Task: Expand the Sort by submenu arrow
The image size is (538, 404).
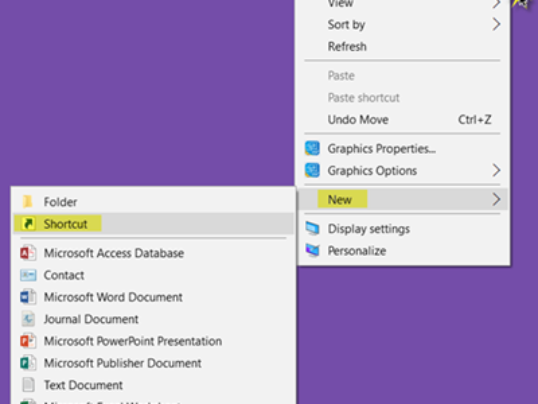Action: click(496, 24)
